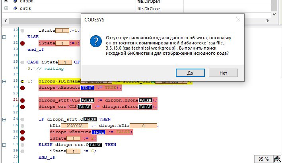Click the end_if keyword on line 13
Image resolution: width=282 pixels, height=163 pixels.
tap(36, 50)
